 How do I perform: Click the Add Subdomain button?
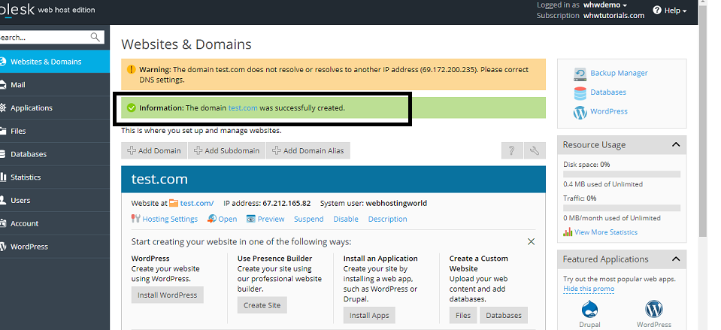click(226, 150)
